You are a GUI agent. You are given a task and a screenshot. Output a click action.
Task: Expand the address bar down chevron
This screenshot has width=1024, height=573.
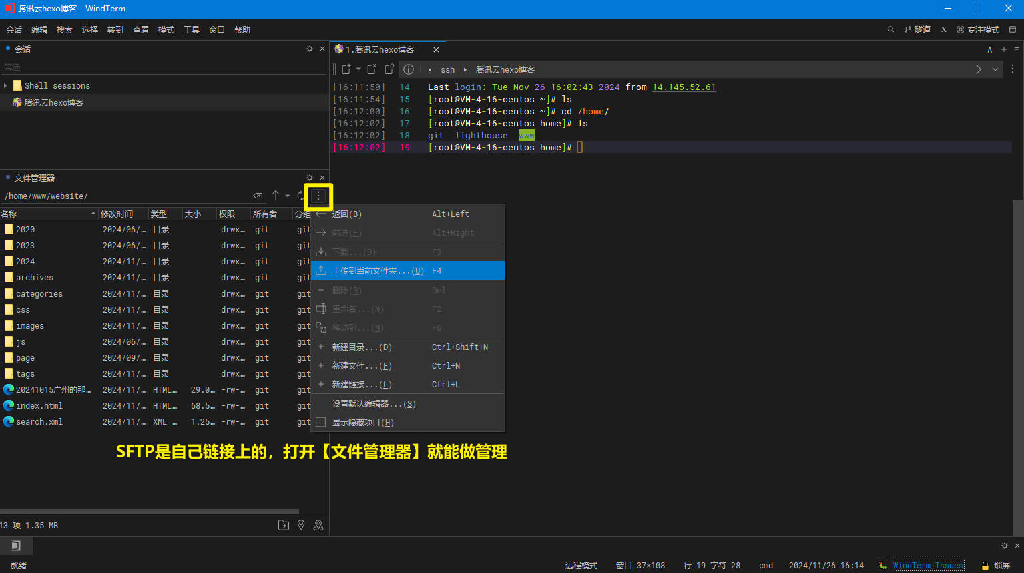[995, 69]
